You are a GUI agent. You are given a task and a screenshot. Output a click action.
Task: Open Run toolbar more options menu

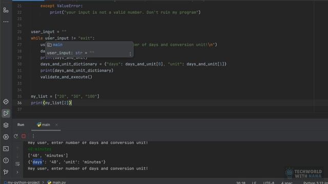[33, 136]
